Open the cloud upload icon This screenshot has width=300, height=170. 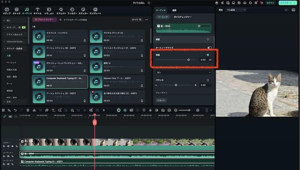tap(245, 3)
